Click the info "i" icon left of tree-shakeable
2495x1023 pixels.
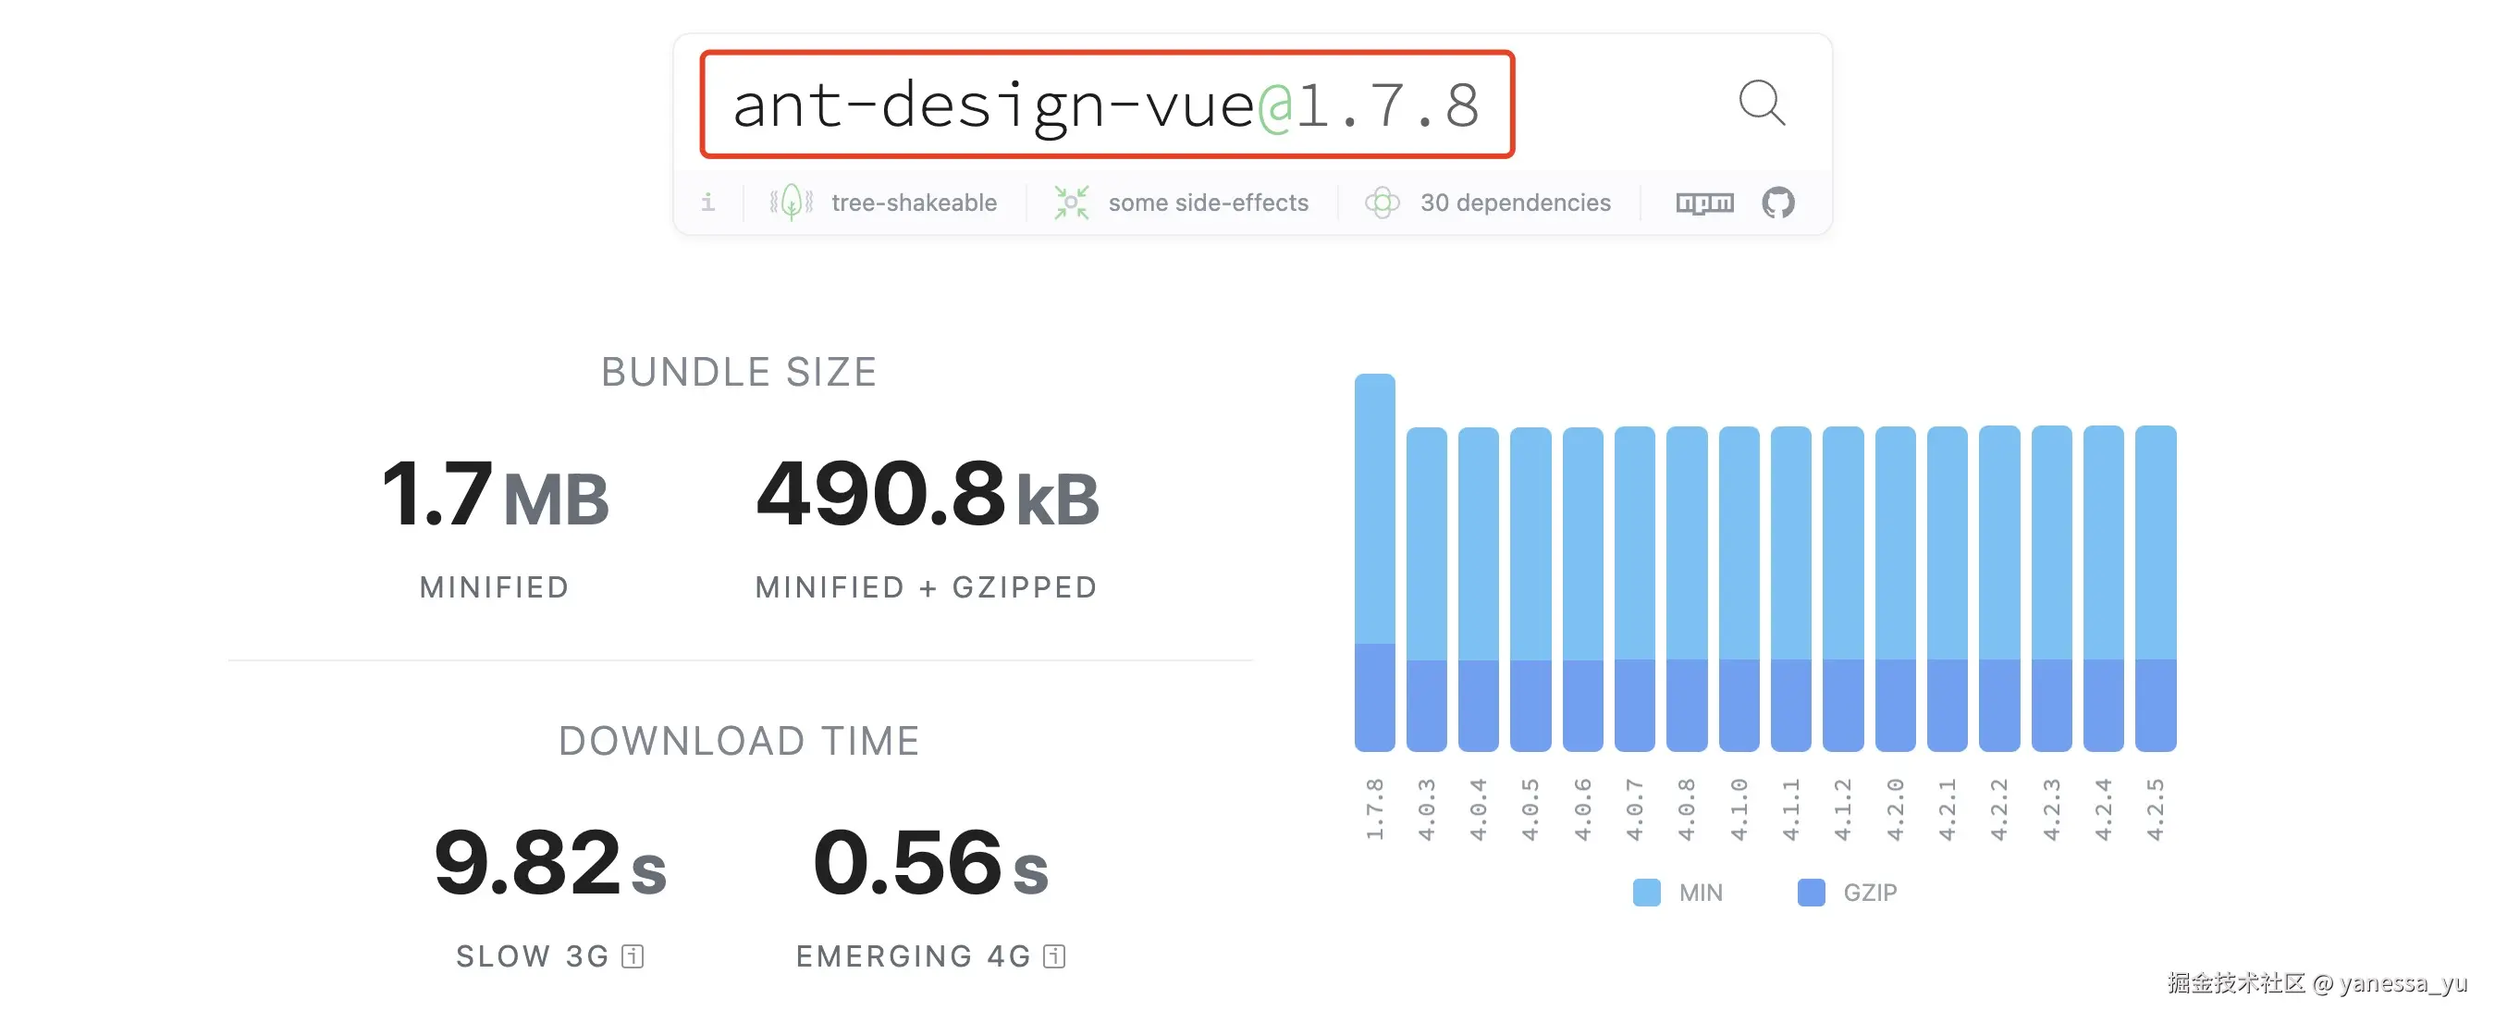(708, 203)
